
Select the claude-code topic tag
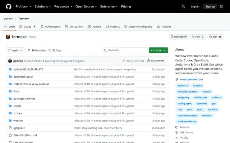(201, 98)
